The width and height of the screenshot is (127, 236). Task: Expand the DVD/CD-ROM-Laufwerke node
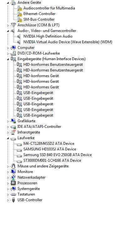pos(8,53)
